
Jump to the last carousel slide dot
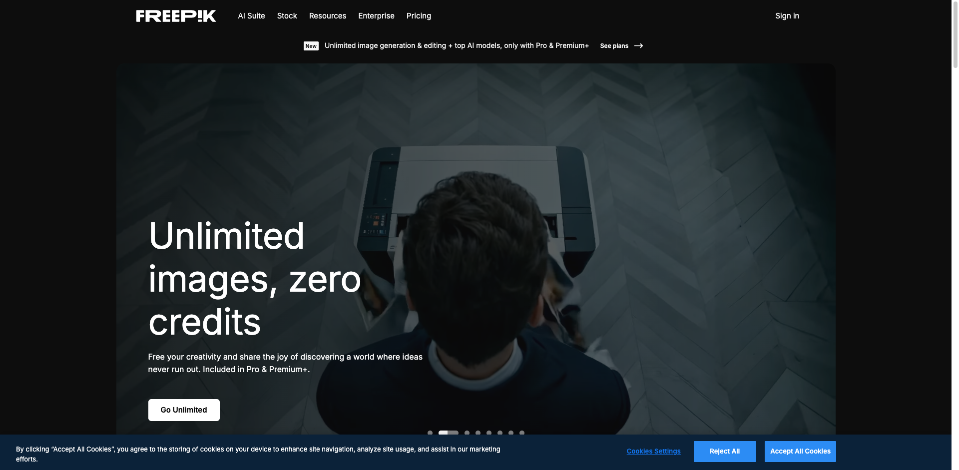(522, 433)
